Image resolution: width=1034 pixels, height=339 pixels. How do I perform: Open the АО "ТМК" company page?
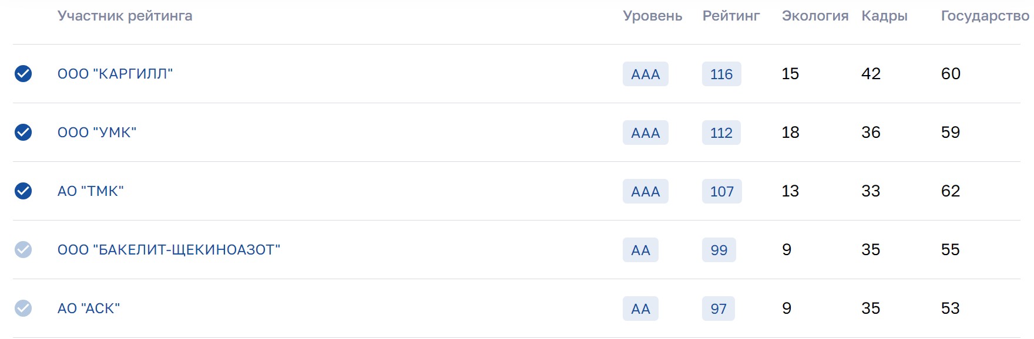tap(90, 191)
